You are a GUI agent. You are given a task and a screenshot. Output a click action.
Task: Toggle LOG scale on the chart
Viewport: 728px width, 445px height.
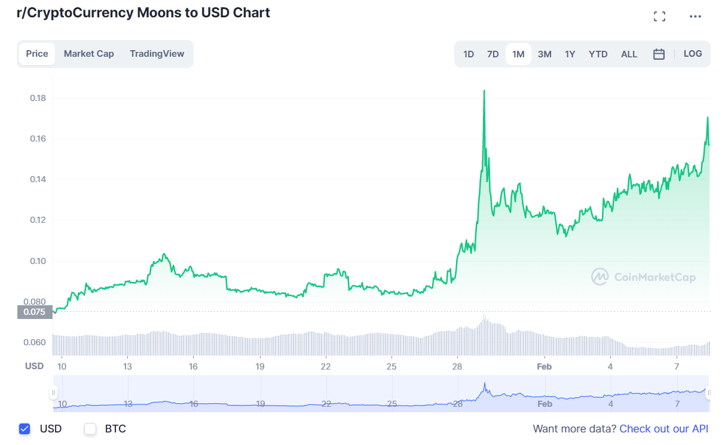pyautogui.click(x=693, y=54)
